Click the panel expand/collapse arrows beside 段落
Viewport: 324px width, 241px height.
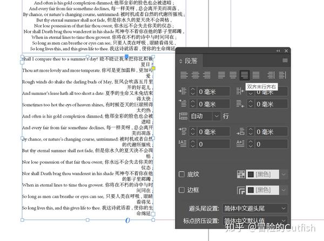180,61
